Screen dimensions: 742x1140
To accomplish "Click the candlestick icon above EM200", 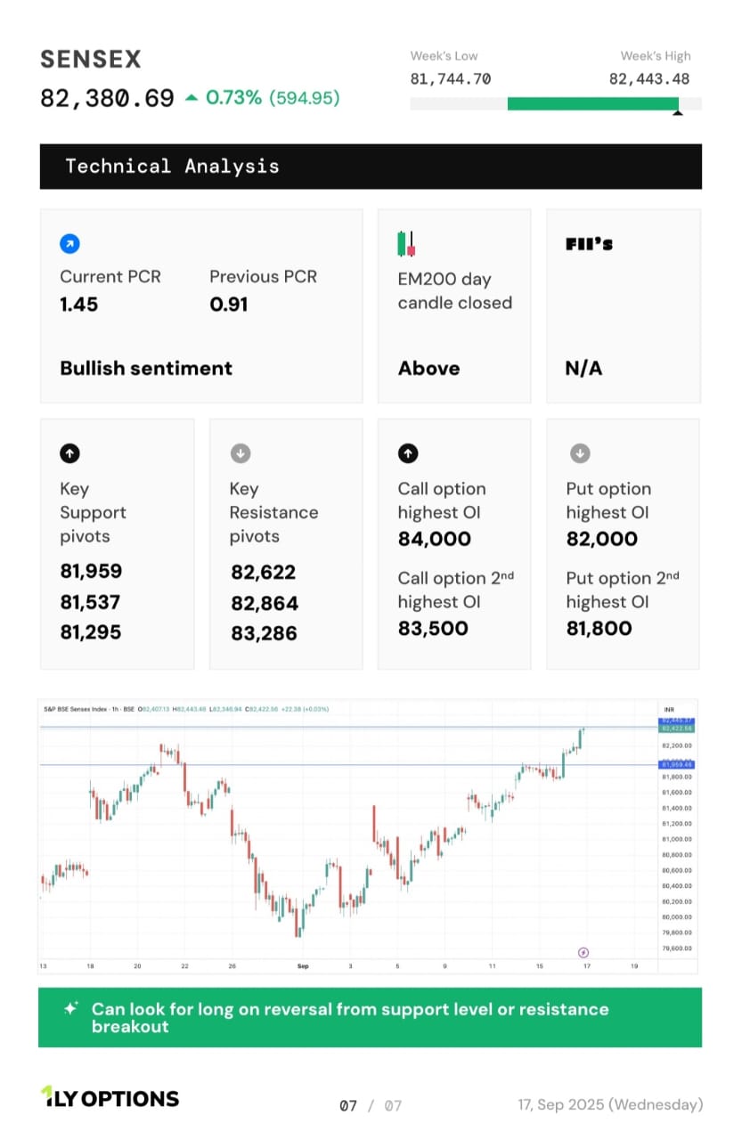I will click(x=406, y=244).
